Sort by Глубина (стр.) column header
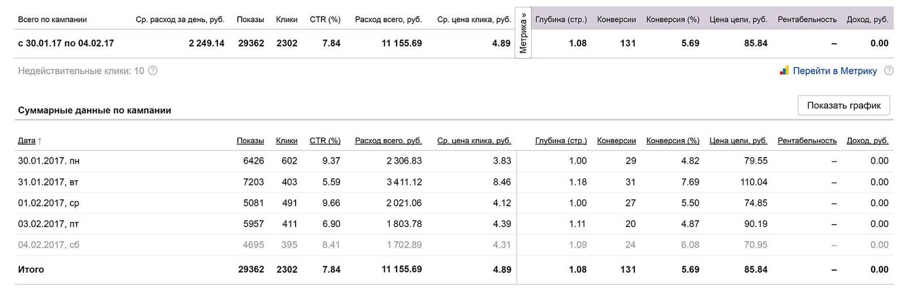 click(561, 141)
